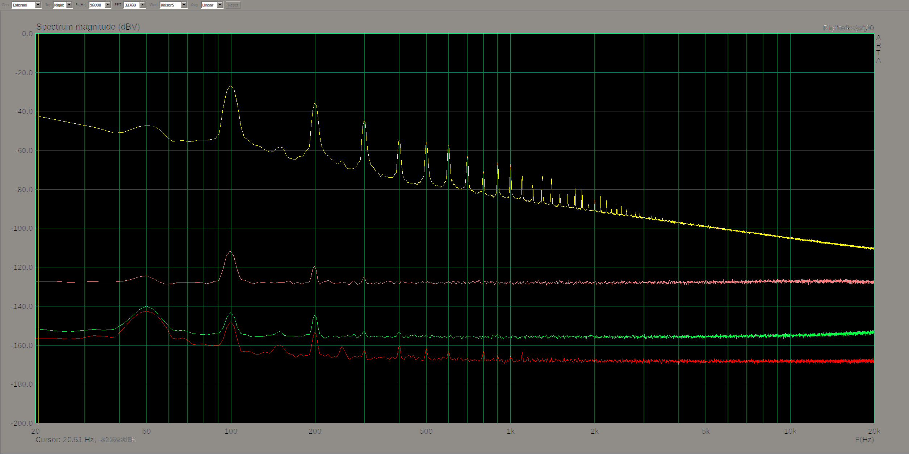
Task: Click the Reset button
Action: point(233,5)
